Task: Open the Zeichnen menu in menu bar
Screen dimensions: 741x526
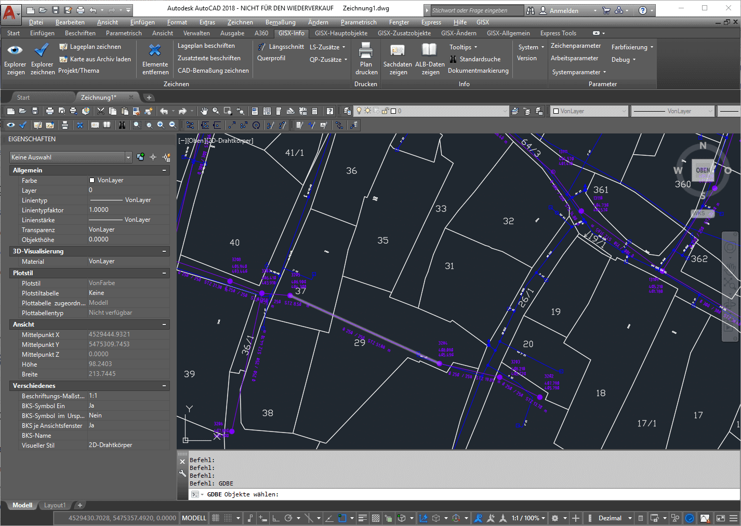Action: click(x=240, y=22)
